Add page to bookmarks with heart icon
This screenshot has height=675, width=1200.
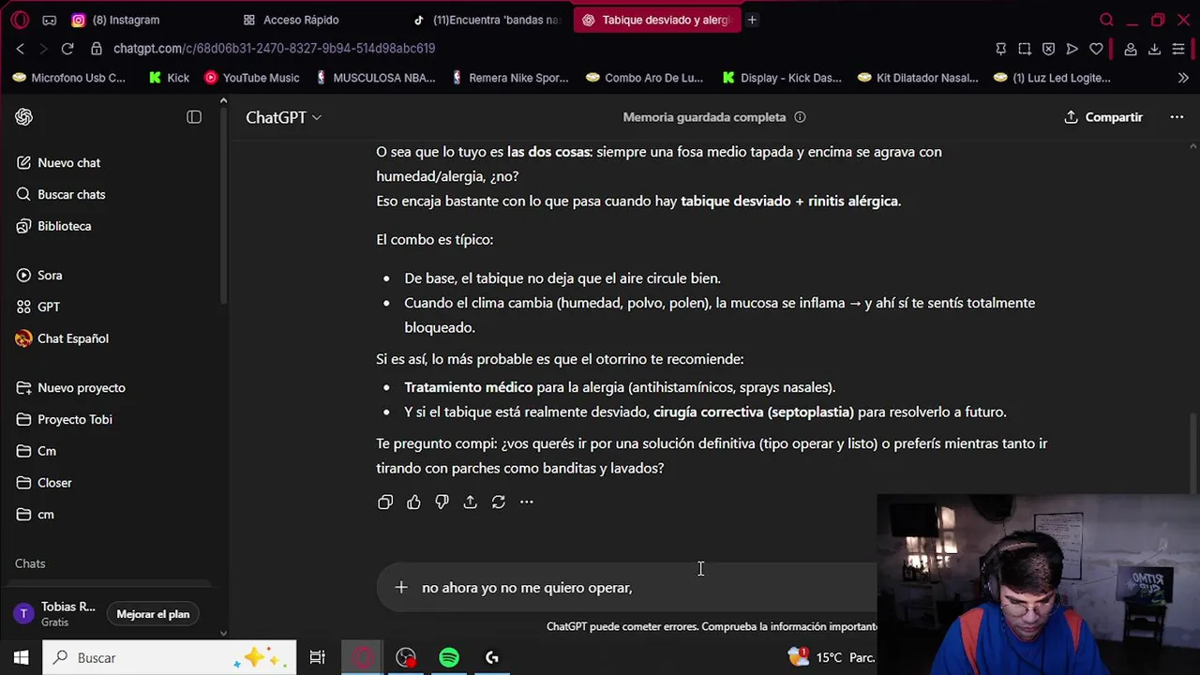(1096, 49)
